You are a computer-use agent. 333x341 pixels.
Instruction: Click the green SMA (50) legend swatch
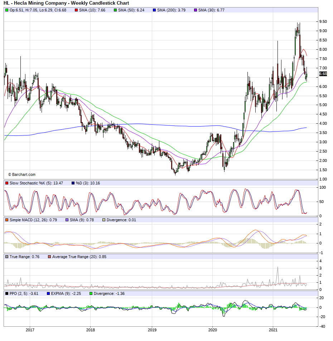pyautogui.click(x=115, y=10)
